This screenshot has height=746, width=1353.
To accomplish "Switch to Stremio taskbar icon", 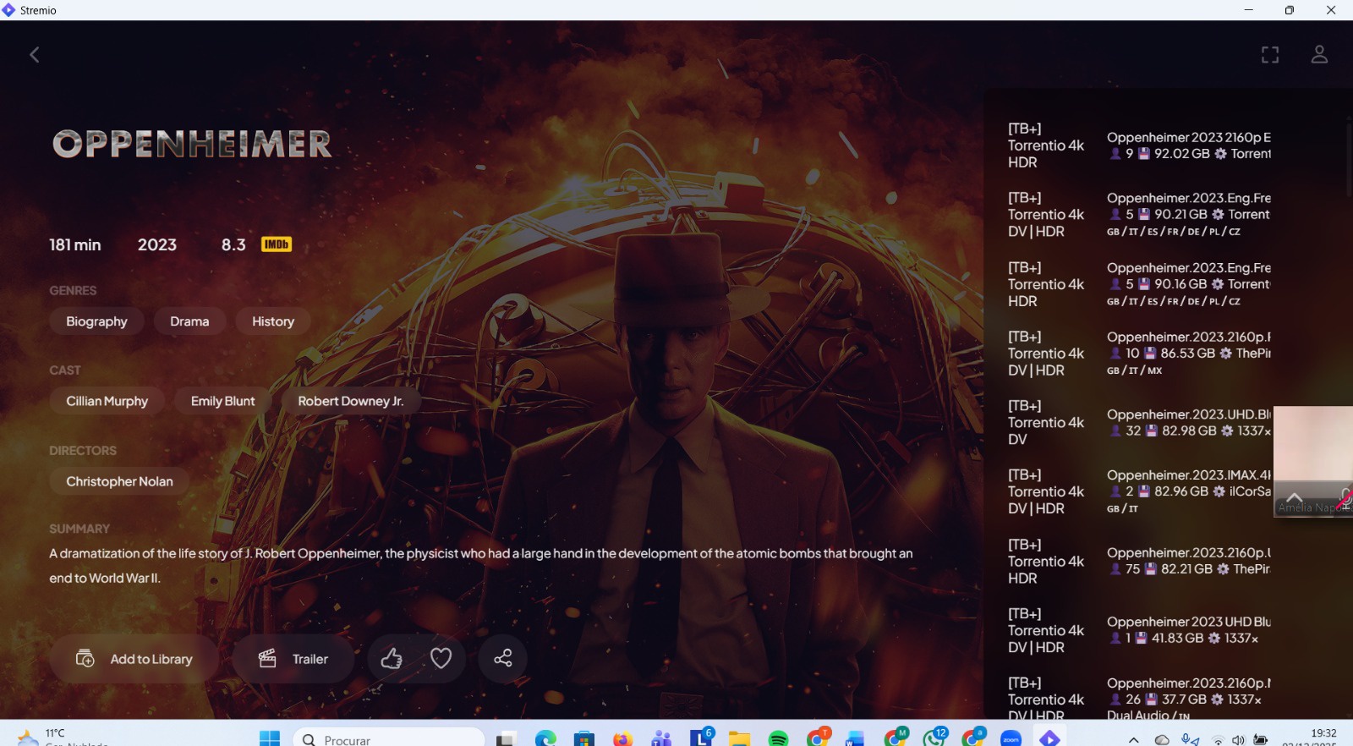I will (1049, 738).
